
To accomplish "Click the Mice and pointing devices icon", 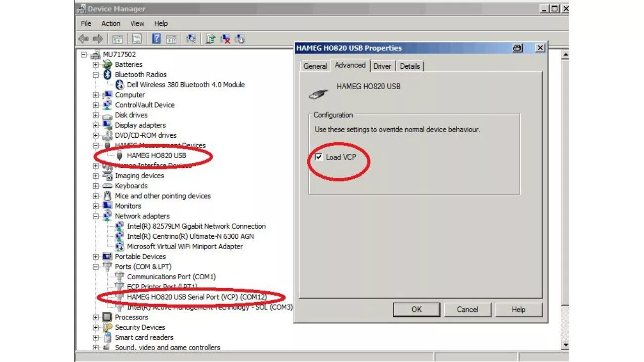I will [x=107, y=196].
